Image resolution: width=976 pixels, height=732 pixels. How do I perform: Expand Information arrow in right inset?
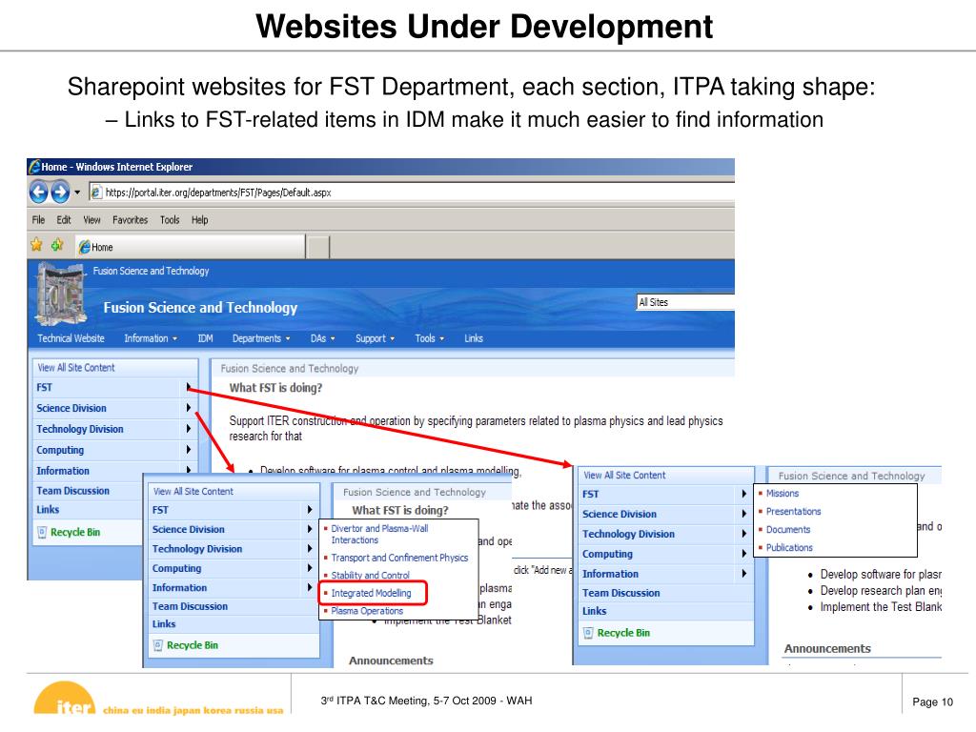[x=743, y=573]
